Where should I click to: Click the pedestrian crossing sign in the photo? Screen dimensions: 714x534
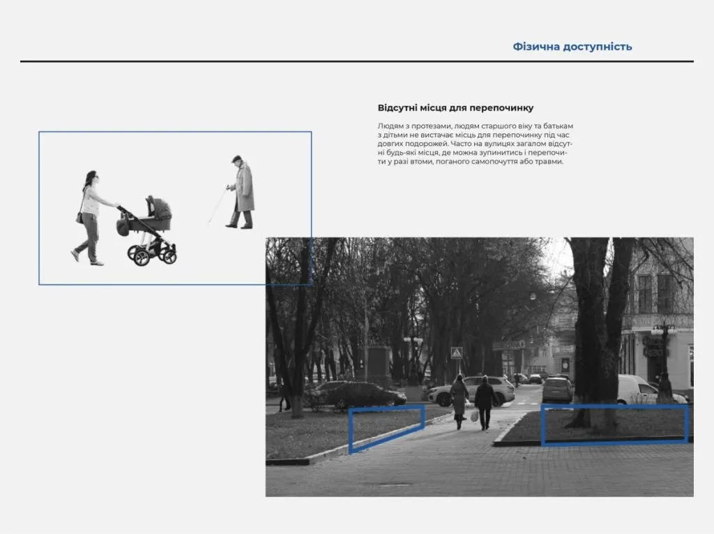tap(457, 353)
